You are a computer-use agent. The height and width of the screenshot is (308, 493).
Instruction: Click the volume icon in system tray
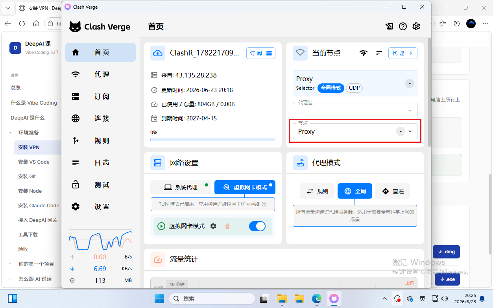pos(445,299)
